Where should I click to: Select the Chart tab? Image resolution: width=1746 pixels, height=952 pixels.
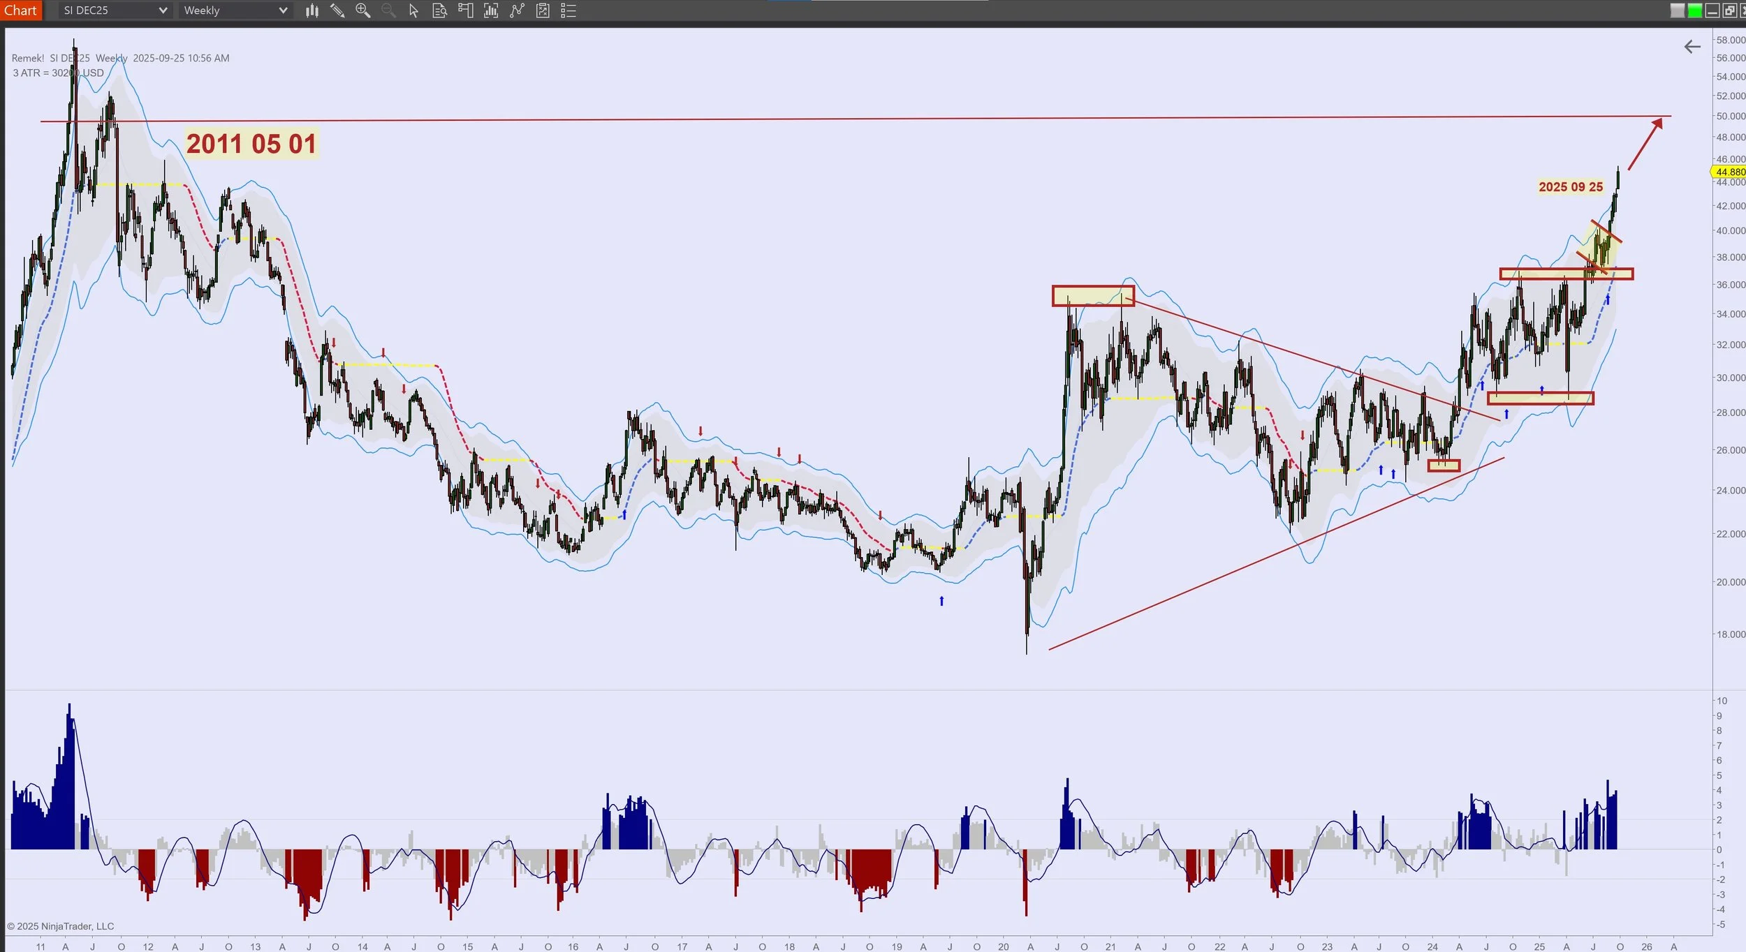[20, 10]
